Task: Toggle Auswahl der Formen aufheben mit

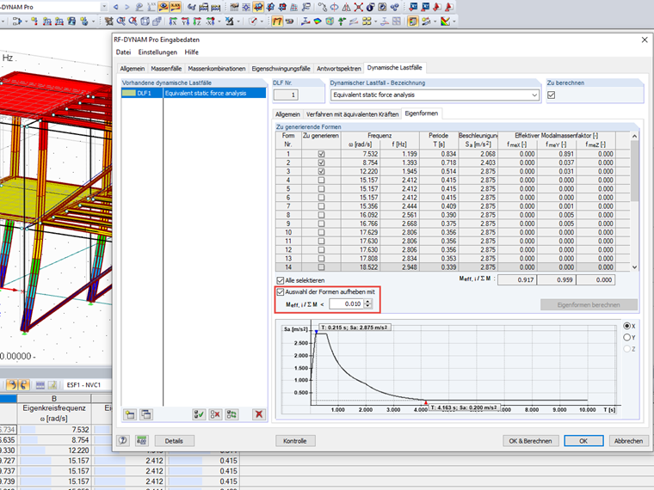Action: (x=281, y=291)
